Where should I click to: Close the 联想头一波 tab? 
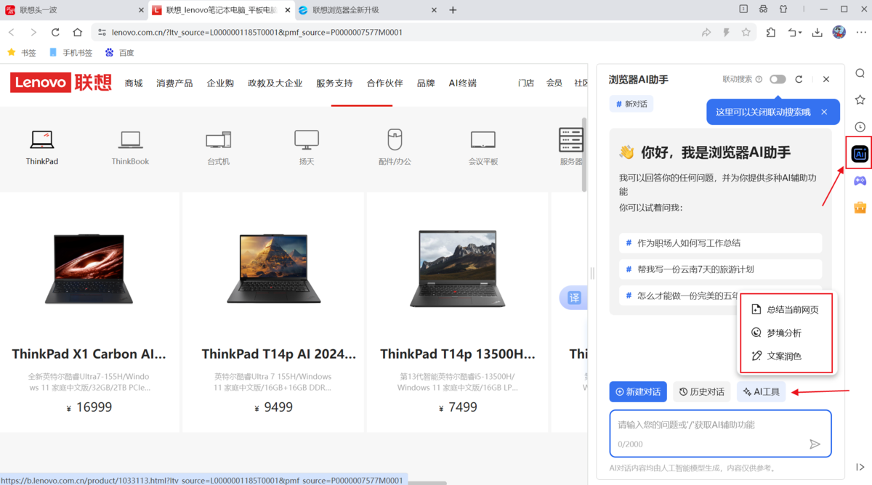(140, 10)
